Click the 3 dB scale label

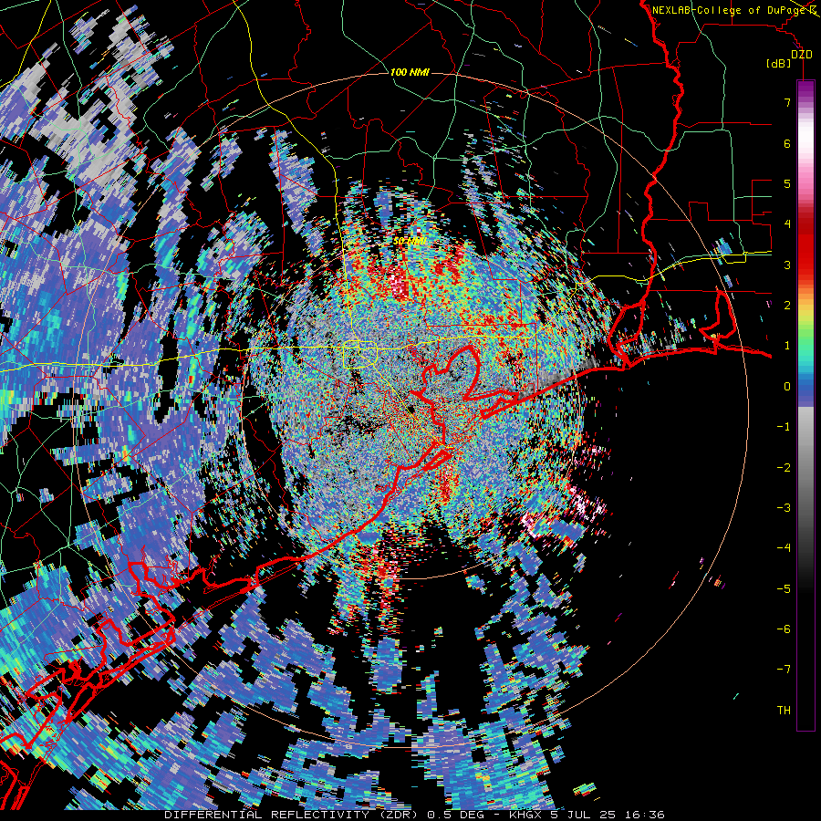[x=787, y=265]
